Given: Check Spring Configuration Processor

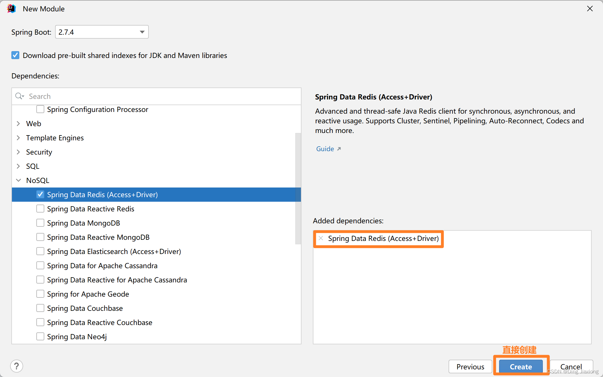Looking at the screenshot, I should (40, 109).
